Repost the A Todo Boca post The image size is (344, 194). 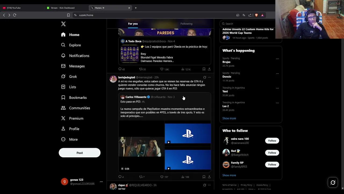click(x=141, y=69)
